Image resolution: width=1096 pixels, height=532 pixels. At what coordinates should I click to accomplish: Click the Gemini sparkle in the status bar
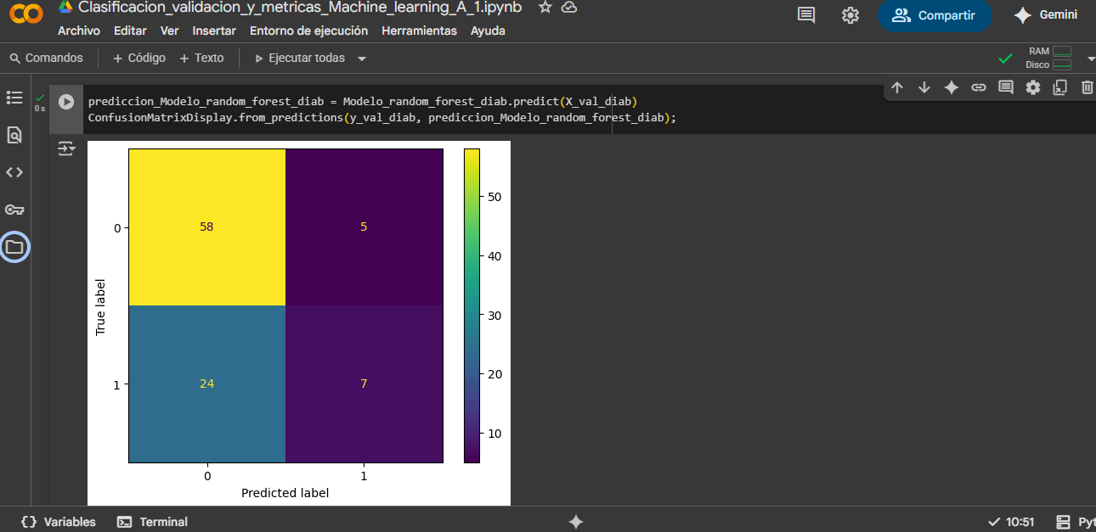tap(575, 522)
